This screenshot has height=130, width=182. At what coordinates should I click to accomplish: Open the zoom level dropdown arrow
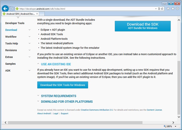(x=175, y=126)
